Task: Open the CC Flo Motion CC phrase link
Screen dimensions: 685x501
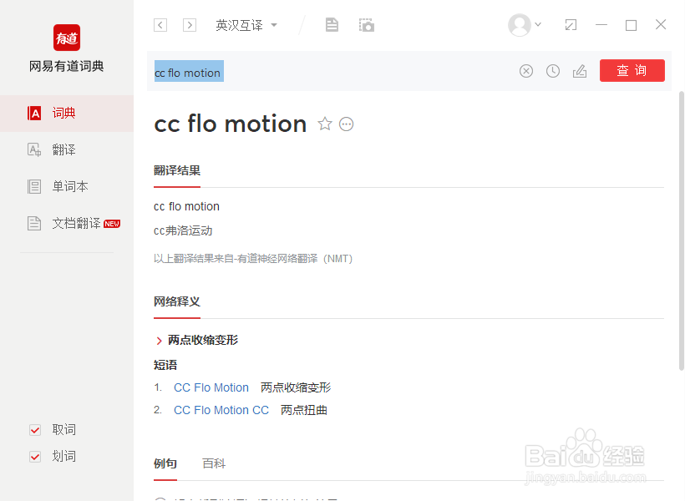Action: click(221, 410)
